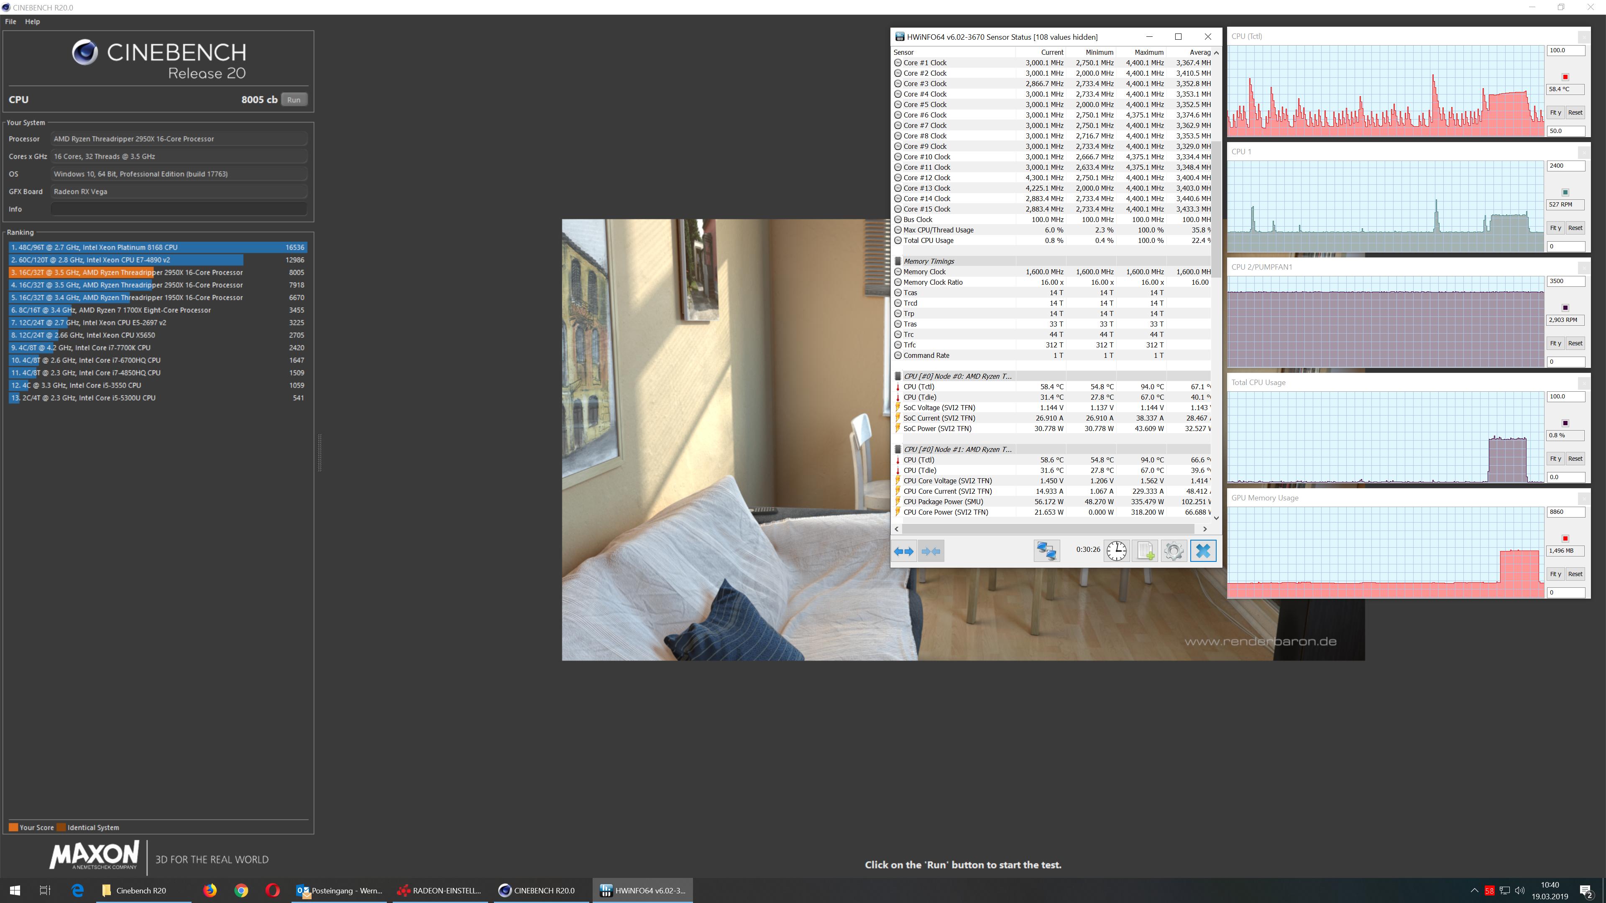Open the File menu
1606x903 pixels.
point(10,21)
